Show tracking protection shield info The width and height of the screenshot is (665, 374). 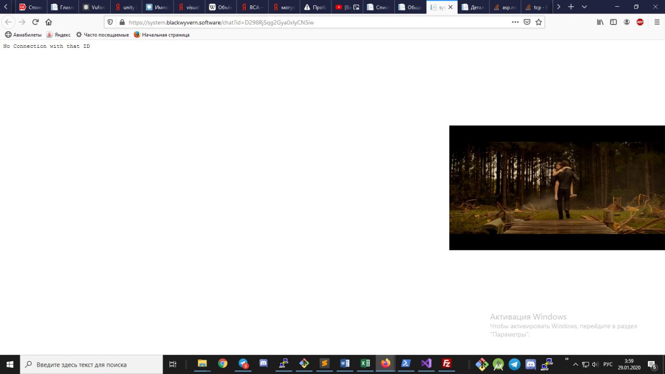pos(110,22)
